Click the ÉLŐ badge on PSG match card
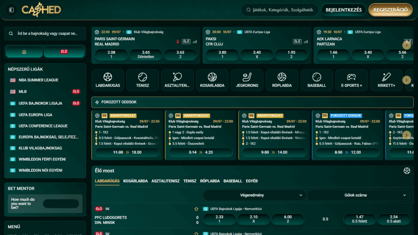Screen dimensions: 418x235 click(x=186, y=42)
